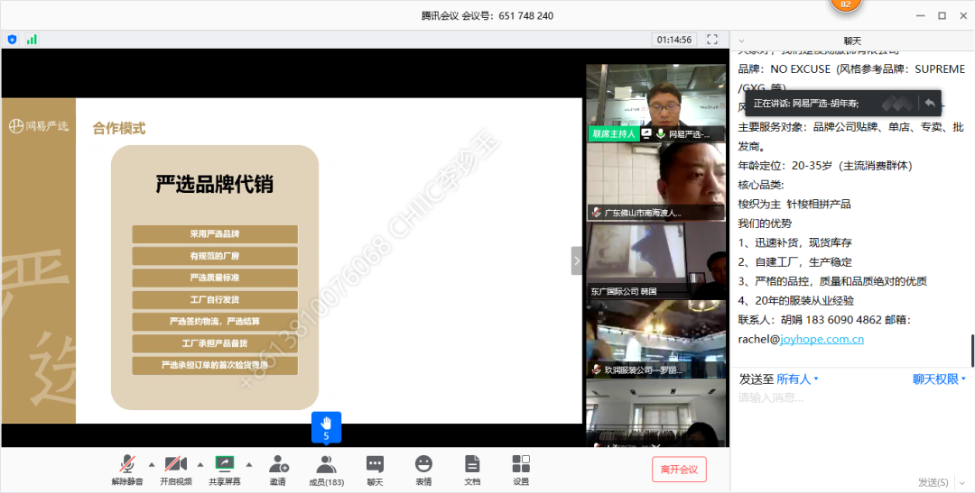Turn on camera with 开启视频 icon
Viewport: 975px width, 493px height.
point(176,470)
